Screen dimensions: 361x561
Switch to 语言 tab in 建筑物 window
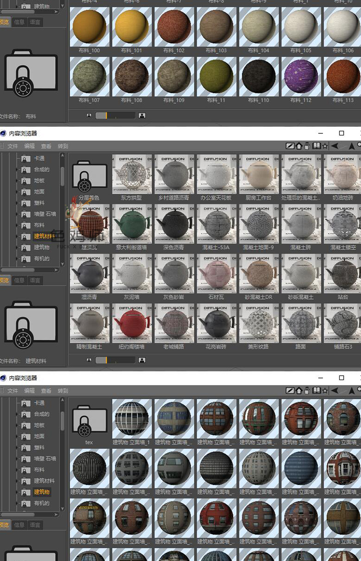pos(35,525)
